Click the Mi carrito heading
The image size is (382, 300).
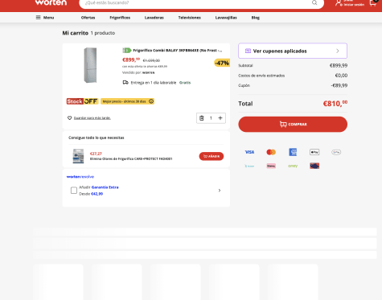tap(76, 33)
